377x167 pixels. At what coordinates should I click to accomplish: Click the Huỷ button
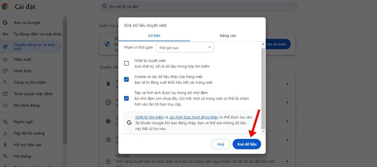tap(221, 144)
